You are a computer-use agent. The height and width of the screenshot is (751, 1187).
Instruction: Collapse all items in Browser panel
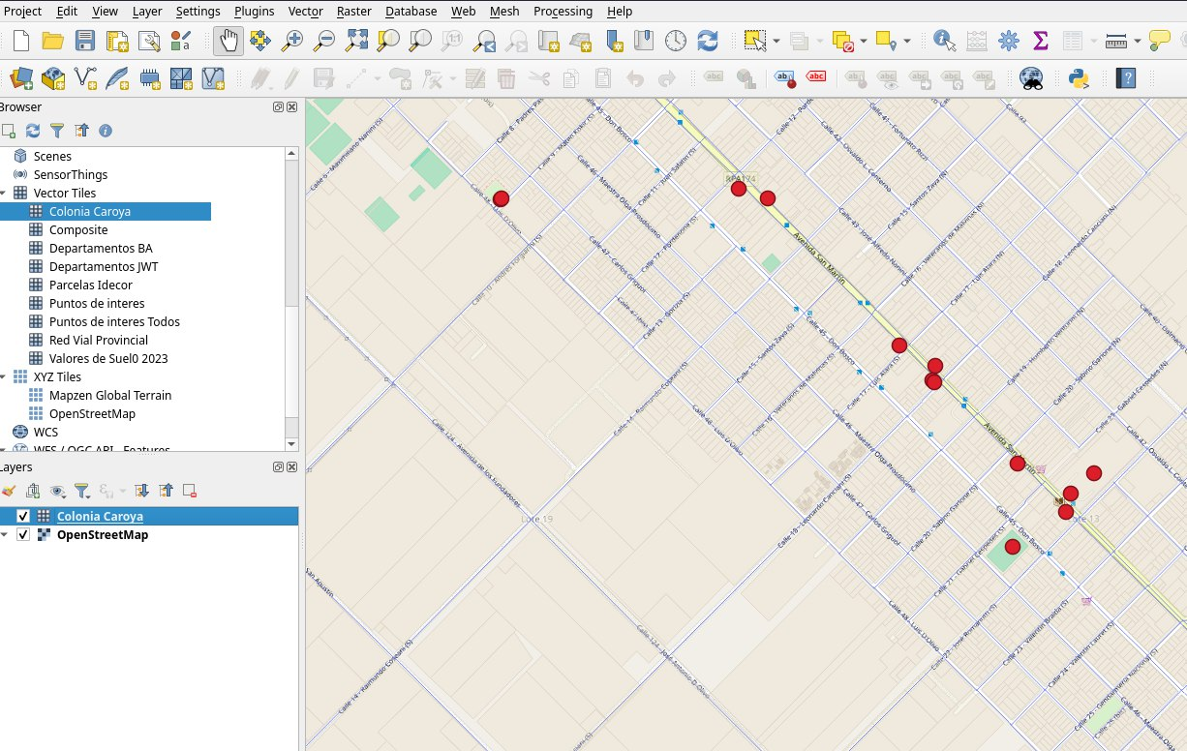(81, 130)
